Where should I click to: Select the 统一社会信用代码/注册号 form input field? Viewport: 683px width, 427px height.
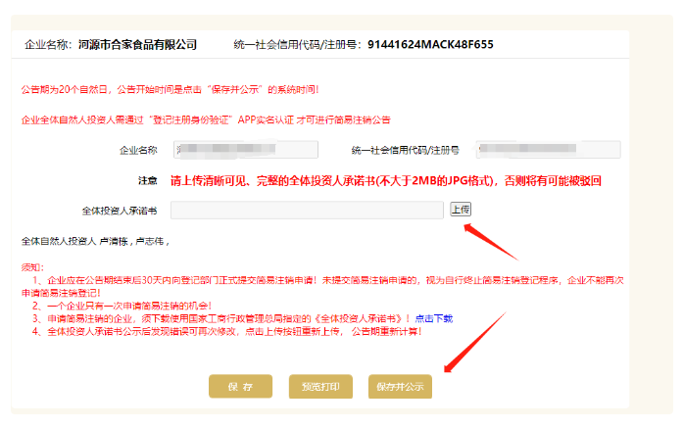click(534, 150)
